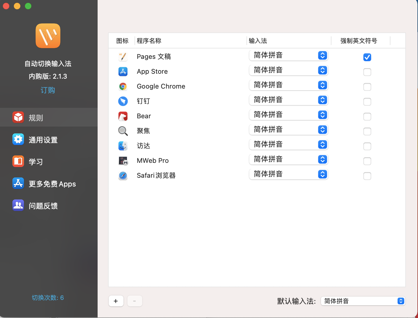Click the 订购 purchase link
The width and height of the screenshot is (418, 318).
click(48, 90)
